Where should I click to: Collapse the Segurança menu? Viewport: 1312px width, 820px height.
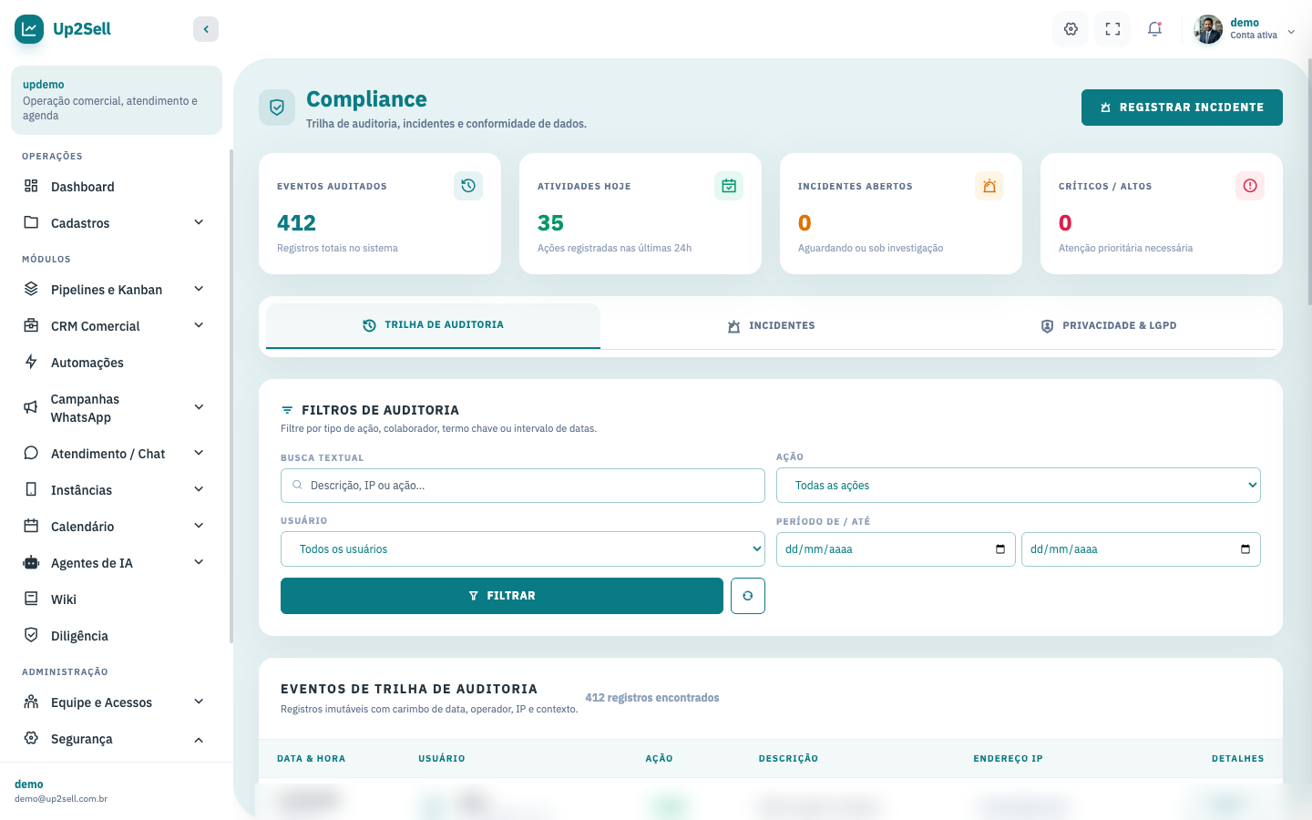(x=117, y=739)
